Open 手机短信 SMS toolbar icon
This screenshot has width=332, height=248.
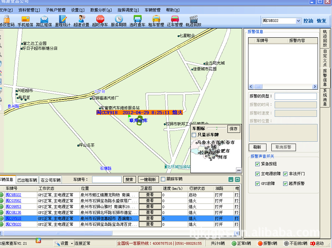click(x=25, y=21)
